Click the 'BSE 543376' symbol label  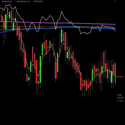click(38, 1)
